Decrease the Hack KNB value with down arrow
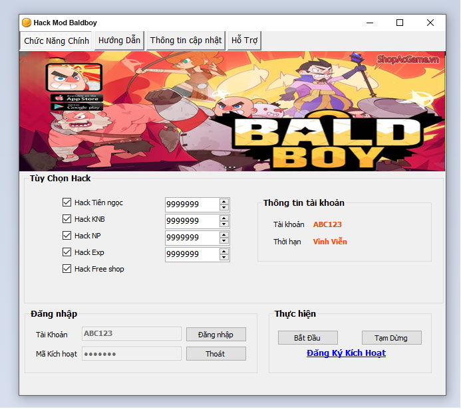Image resolution: width=461 pixels, height=409 pixels. tap(224, 224)
